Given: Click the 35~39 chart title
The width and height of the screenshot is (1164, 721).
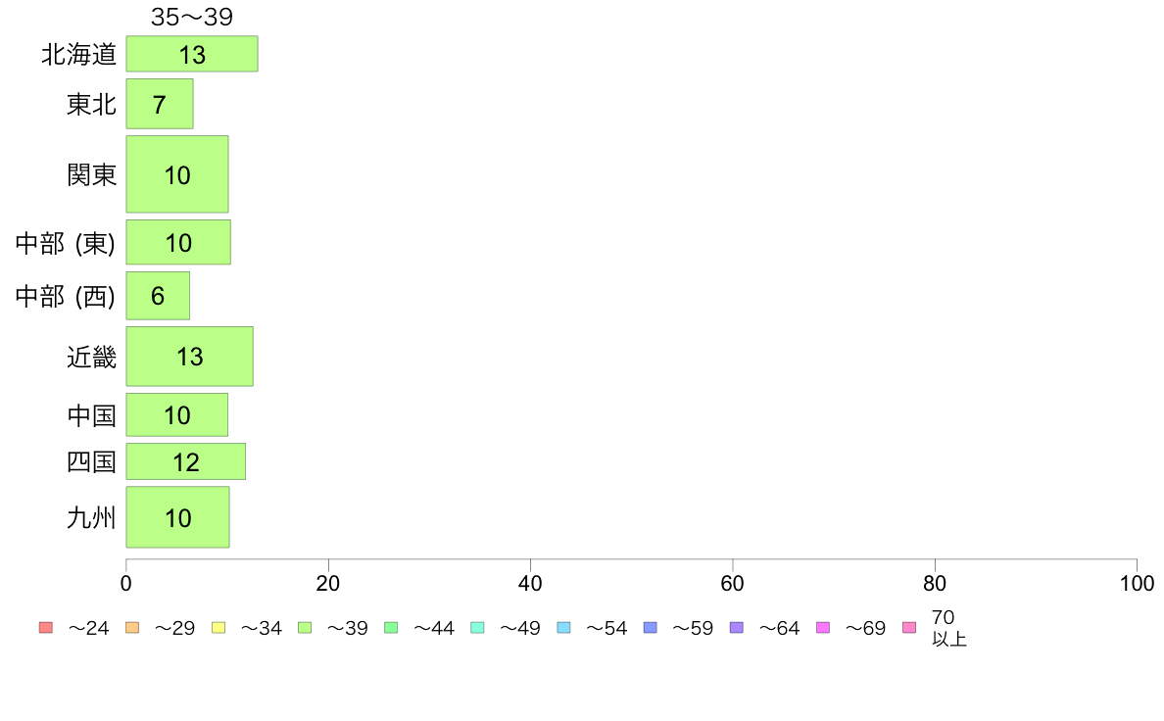Looking at the screenshot, I should [191, 17].
